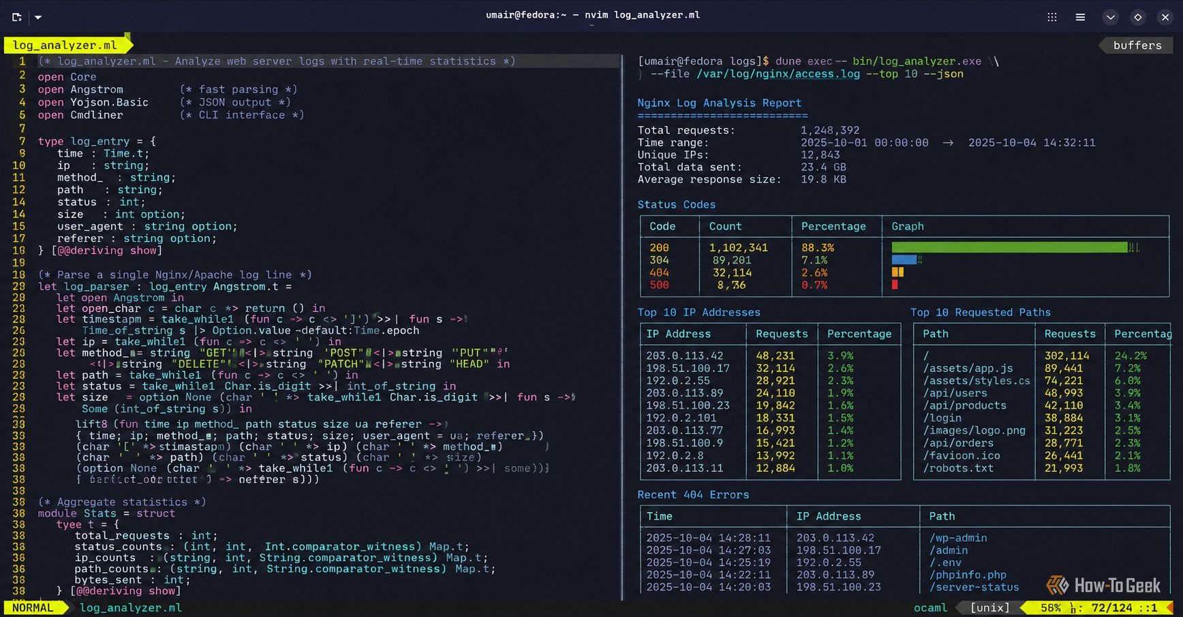This screenshot has width=1183, height=617.
Task: Click the ocaml filetype in status bar
Action: pyautogui.click(x=930, y=607)
